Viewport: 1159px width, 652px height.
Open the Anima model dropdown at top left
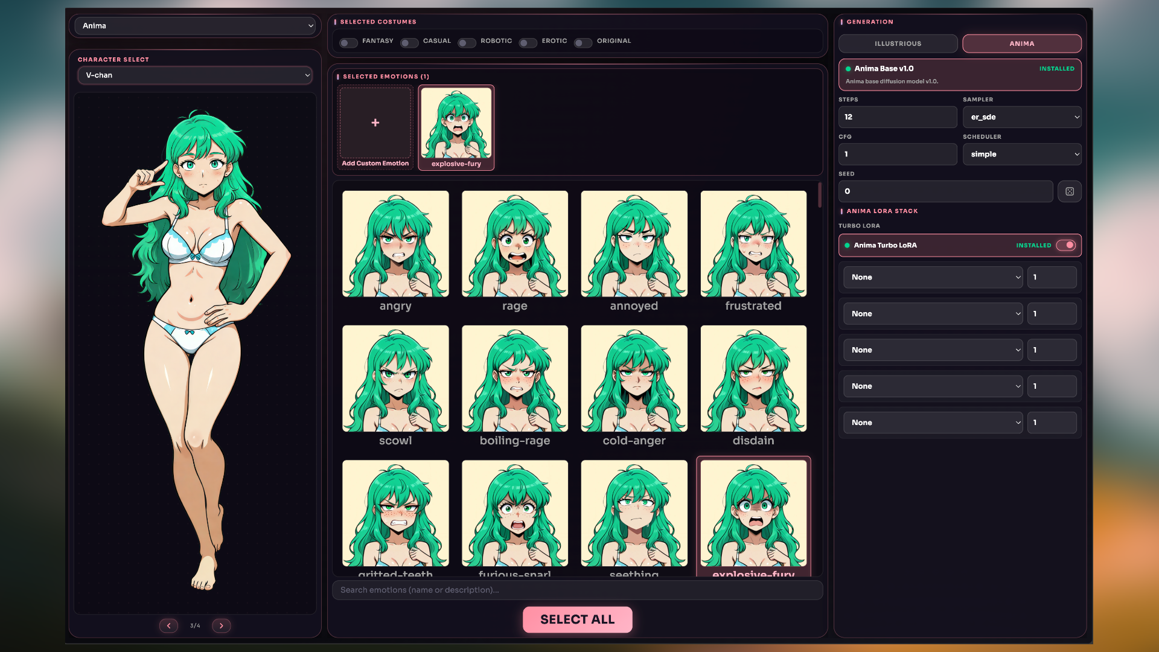point(195,26)
